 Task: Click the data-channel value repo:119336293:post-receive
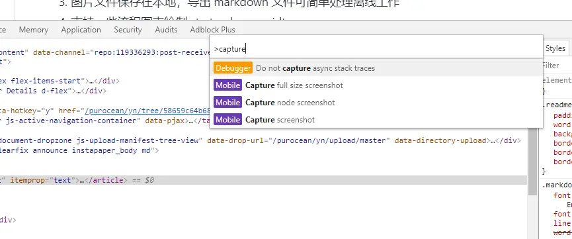(x=151, y=52)
